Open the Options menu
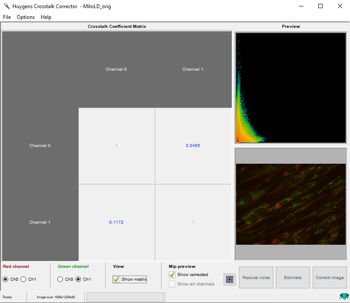The width and height of the screenshot is (350, 303). (x=26, y=17)
